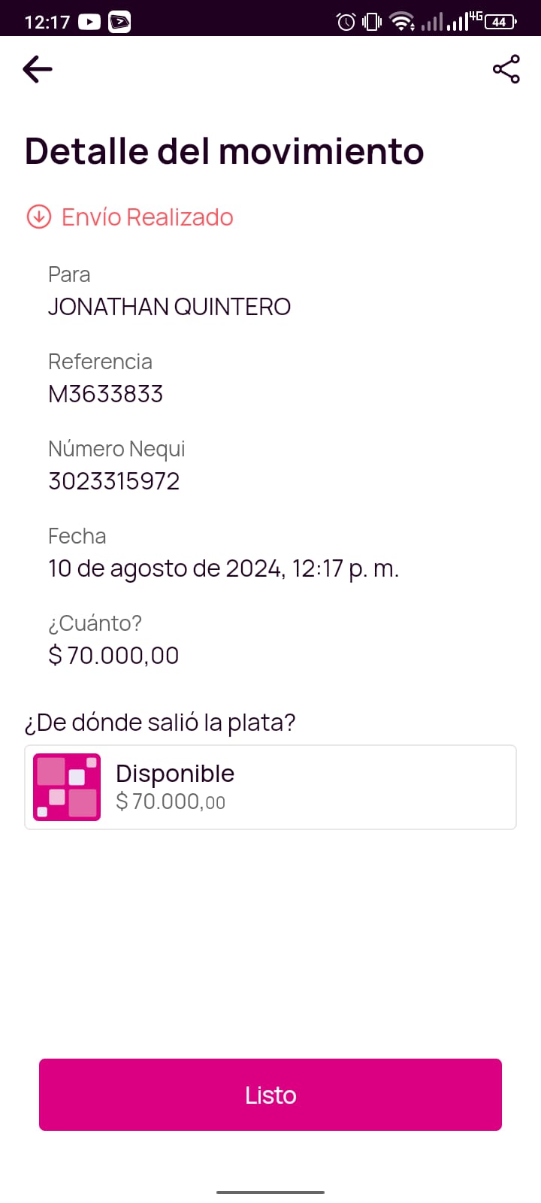Tap the alarm clock status icon
This screenshot has height=1203, width=541.
pyautogui.click(x=346, y=22)
